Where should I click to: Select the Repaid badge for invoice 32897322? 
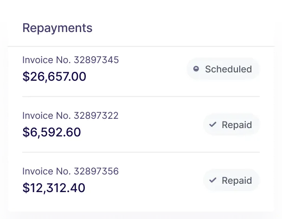click(x=231, y=125)
